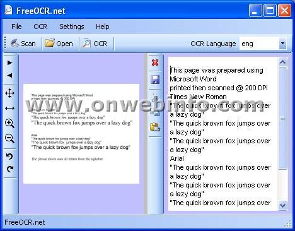The width and height of the screenshot is (295, 231).
Task: Click the previous page left arrow icon
Action: [x=9, y=75]
